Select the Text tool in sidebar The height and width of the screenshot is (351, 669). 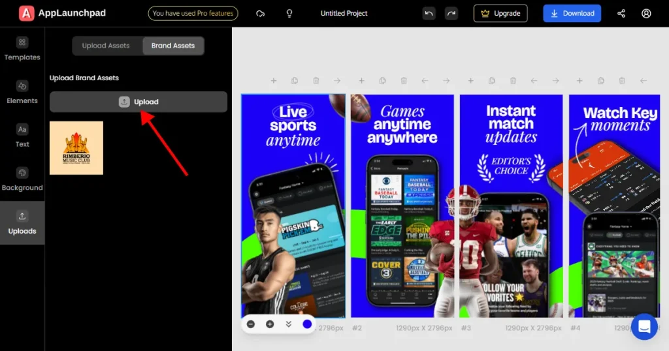pos(22,136)
